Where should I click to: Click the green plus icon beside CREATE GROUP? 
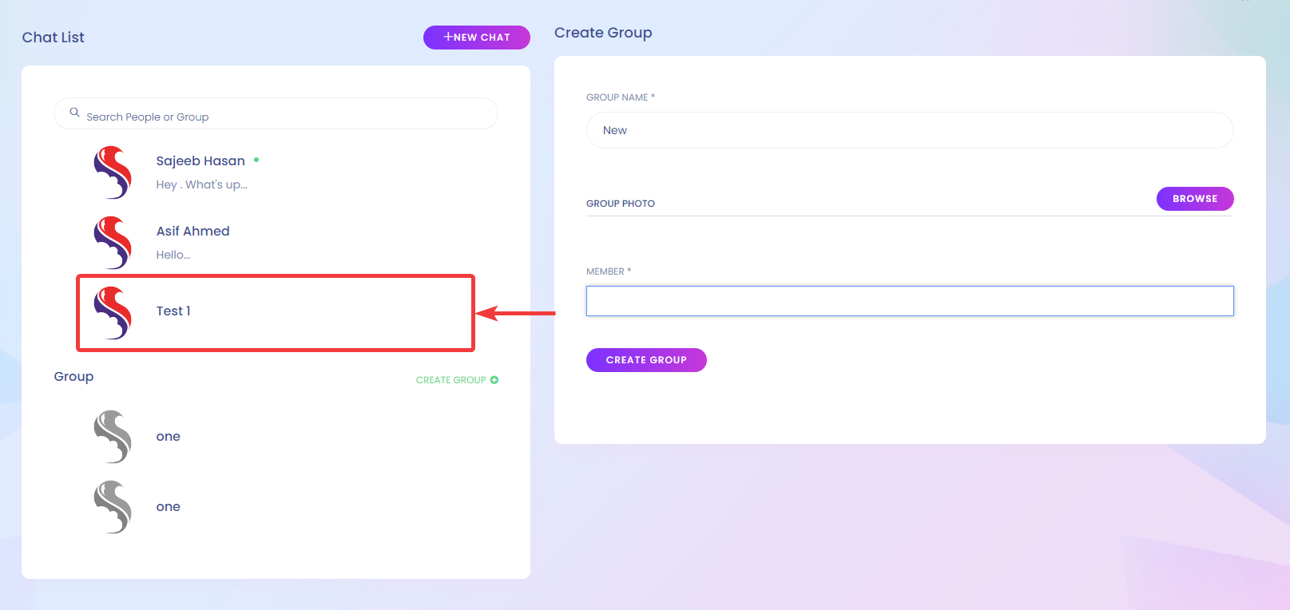pyautogui.click(x=495, y=379)
